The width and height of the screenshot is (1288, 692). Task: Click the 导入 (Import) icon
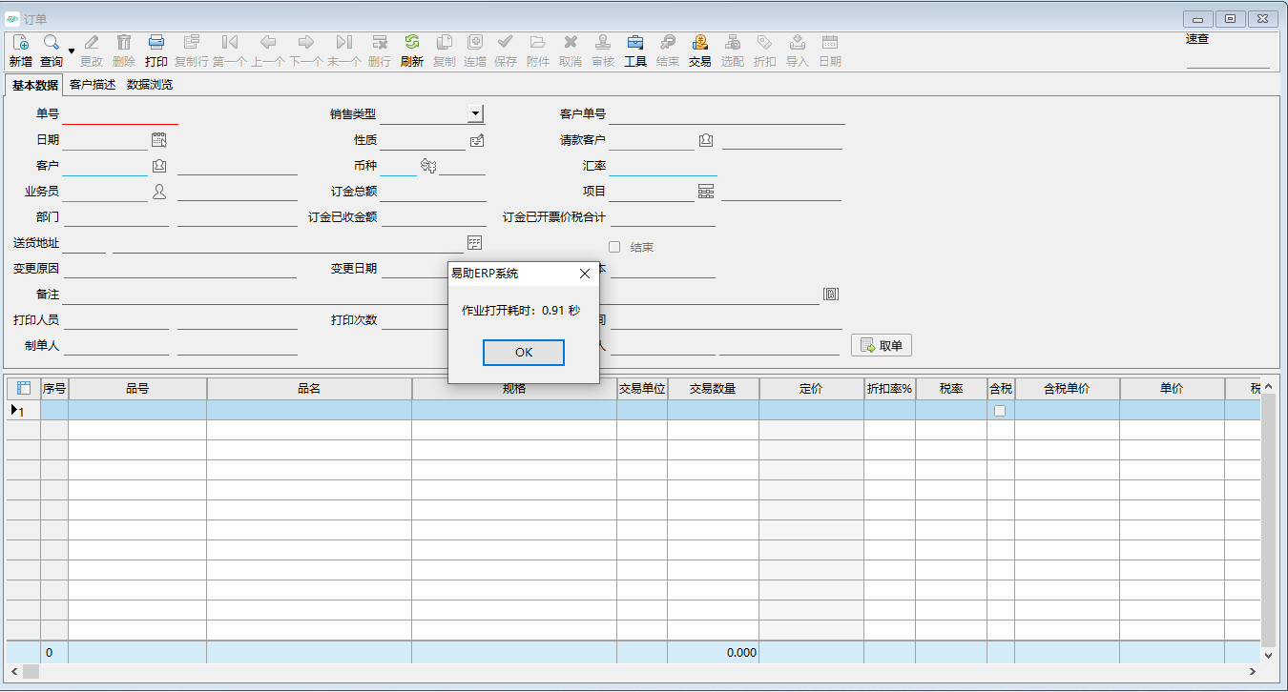(798, 42)
